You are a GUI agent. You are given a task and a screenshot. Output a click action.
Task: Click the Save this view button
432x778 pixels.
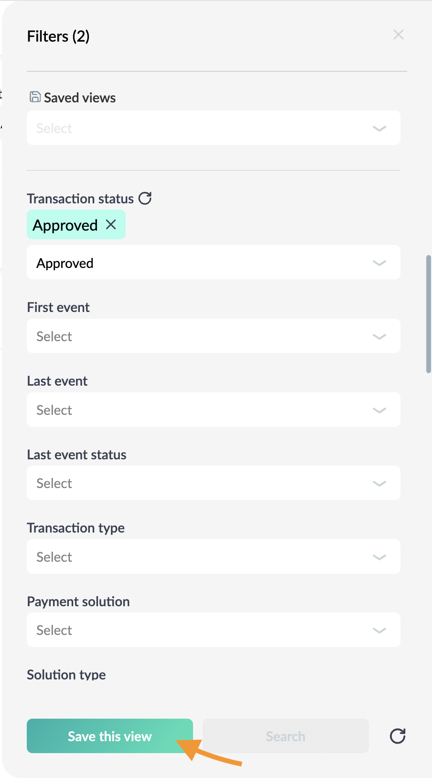(110, 736)
